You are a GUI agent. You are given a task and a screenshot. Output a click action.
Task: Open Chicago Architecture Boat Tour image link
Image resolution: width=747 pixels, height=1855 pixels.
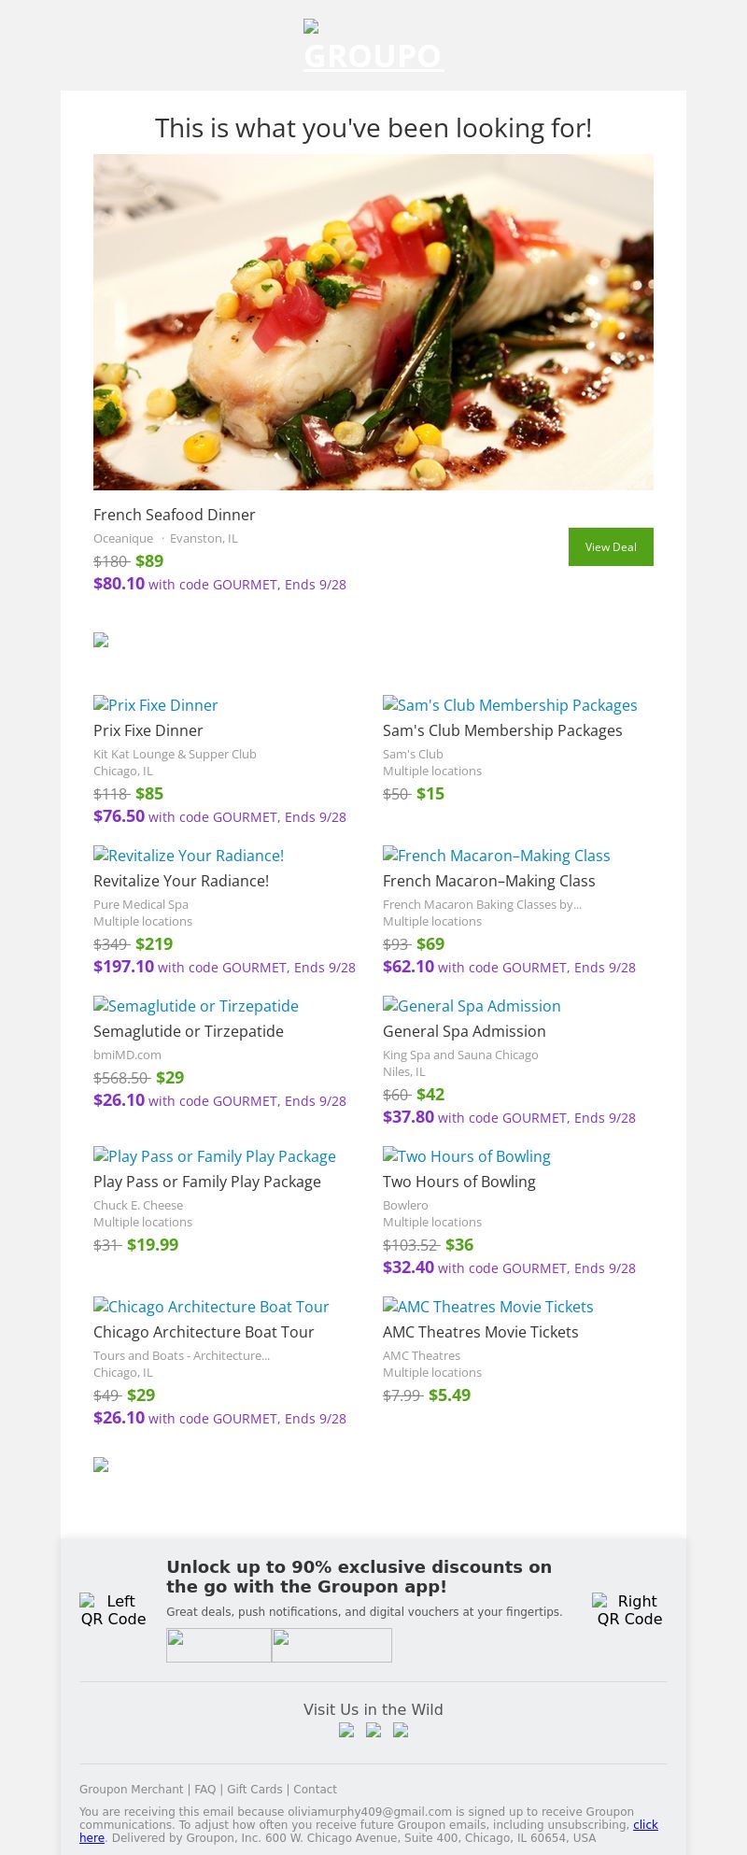pos(211,1307)
